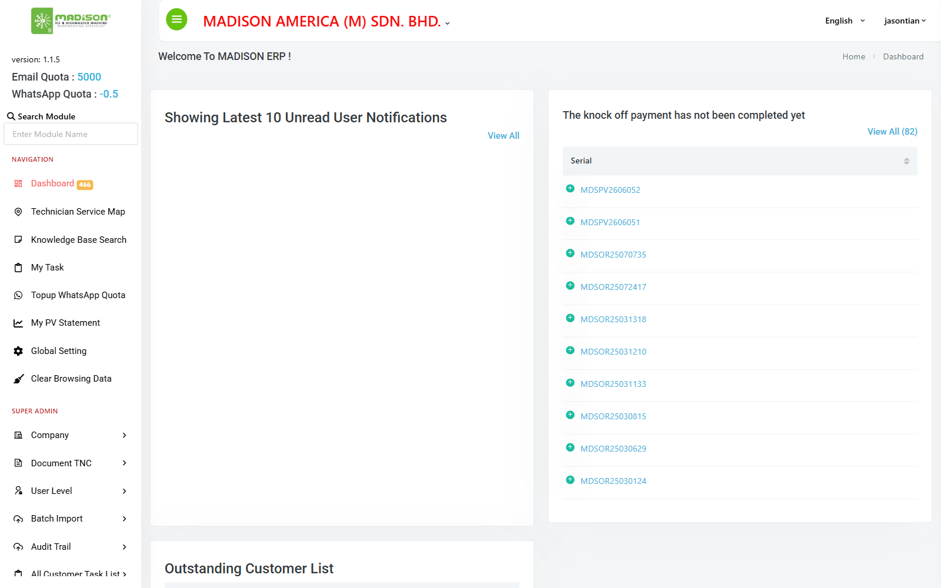Click the Knowledge Base Search note icon

(x=18, y=240)
